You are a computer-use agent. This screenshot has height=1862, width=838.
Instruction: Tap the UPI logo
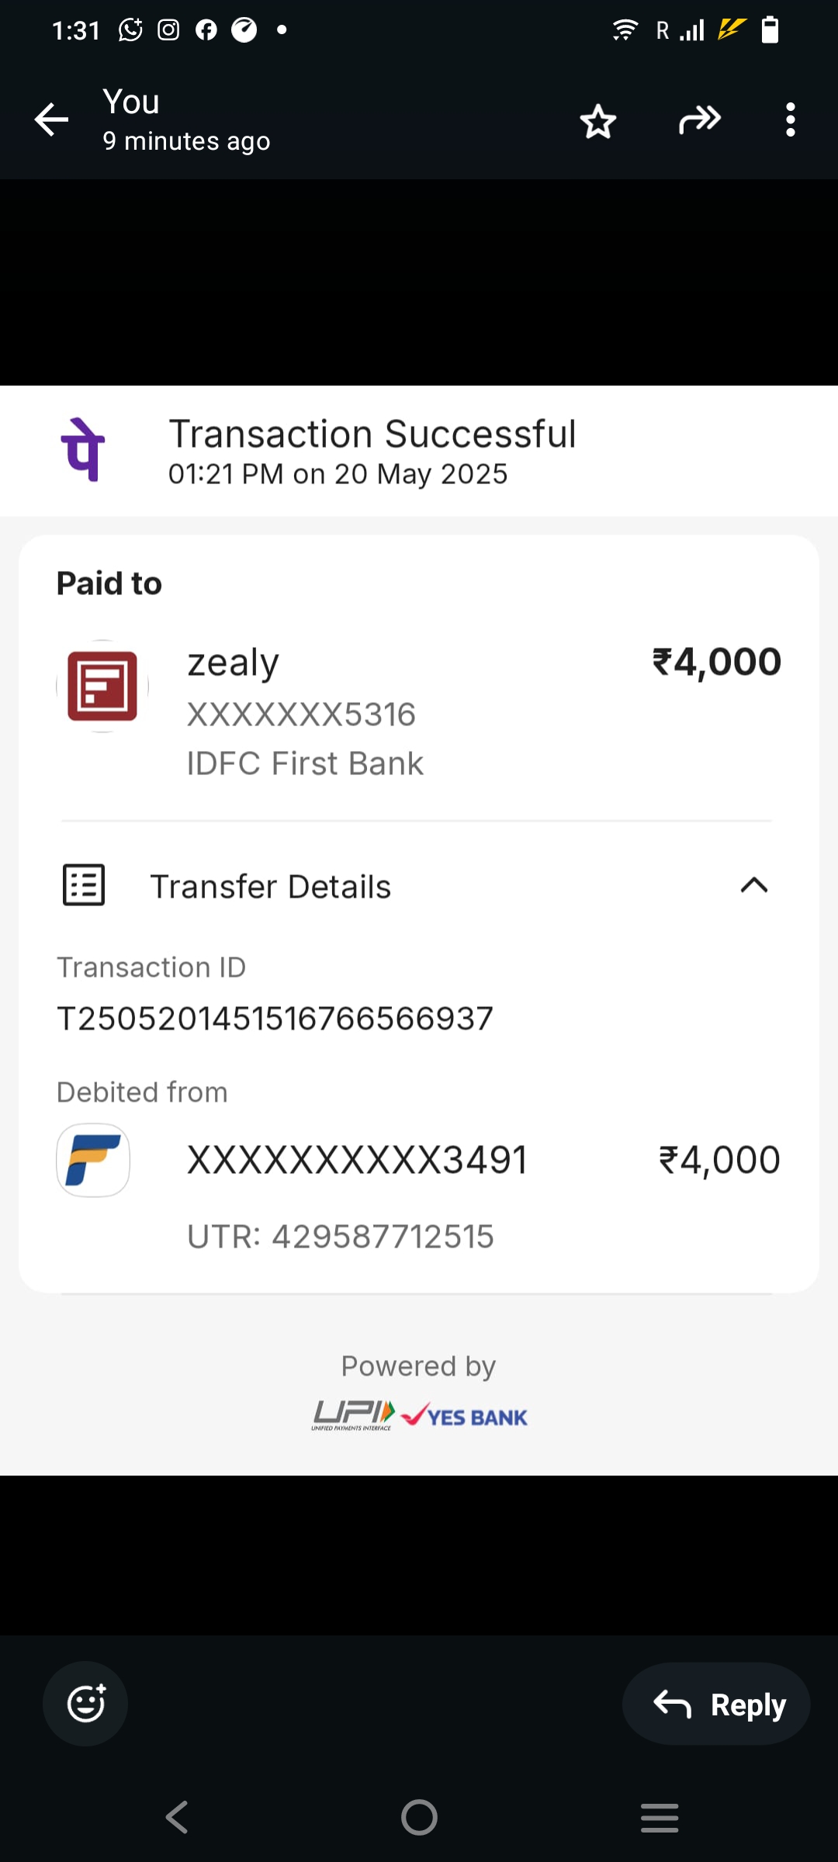tap(354, 1415)
